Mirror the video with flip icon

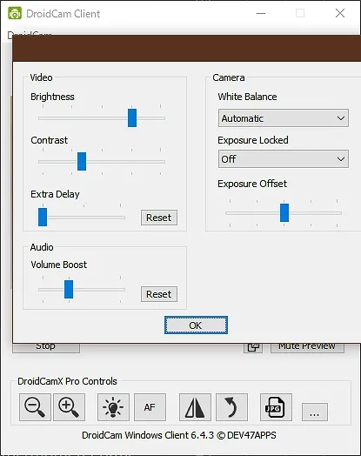[195, 407]
